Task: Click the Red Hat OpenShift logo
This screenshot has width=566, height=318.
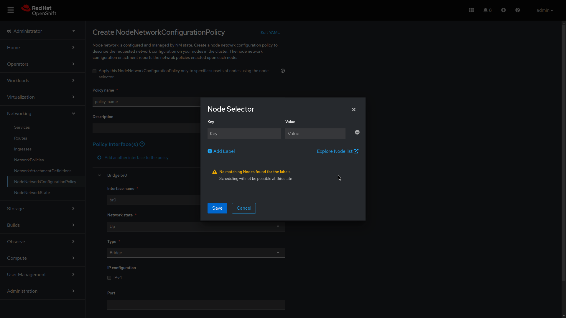Action: pos(38,10)
